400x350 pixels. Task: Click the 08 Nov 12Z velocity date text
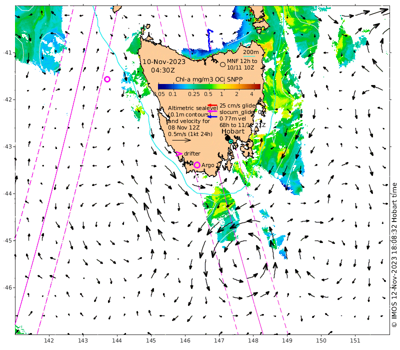tap(183, 127)
